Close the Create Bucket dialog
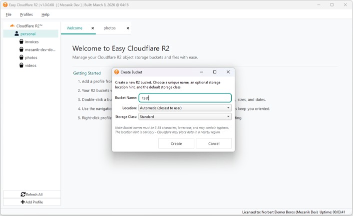 [x=228, y=72]
